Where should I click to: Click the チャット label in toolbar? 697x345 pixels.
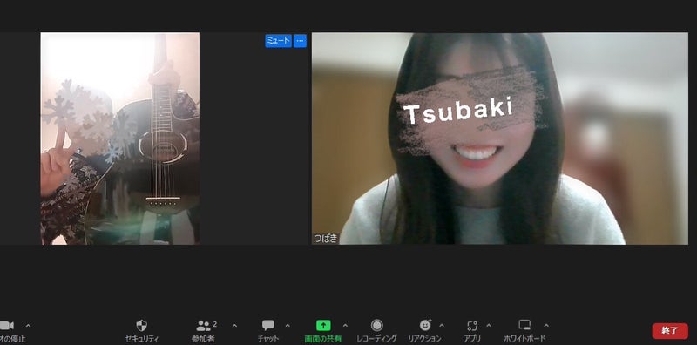pos(268,339)
